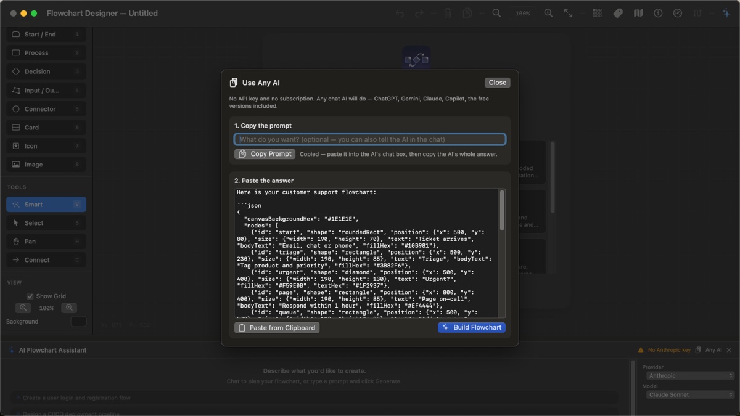Click the "1. Copy the prompt" heading
Image resolution: width=740 pixels, height=416 pixels.
coord(263,126)
